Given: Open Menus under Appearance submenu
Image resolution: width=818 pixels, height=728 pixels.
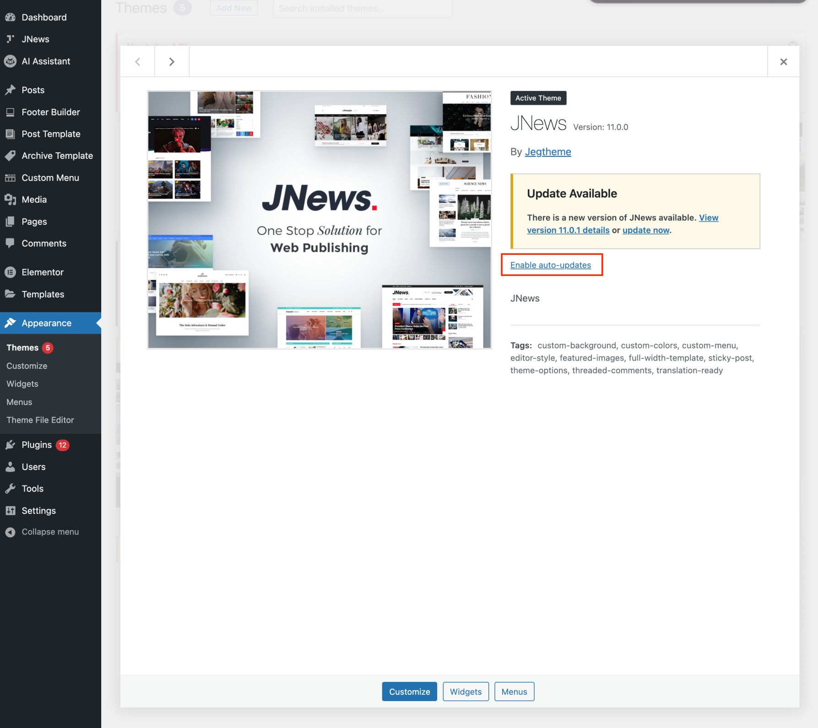Looking at the screenshot, I should [19, 402].
